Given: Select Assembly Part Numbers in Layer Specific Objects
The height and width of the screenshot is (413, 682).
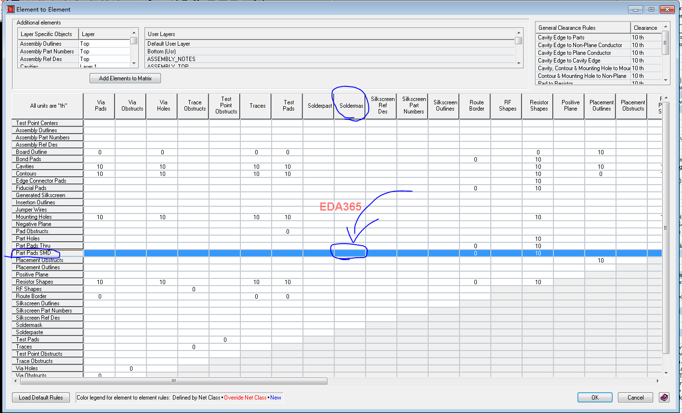Looking at the screenshot, I should tap(47, 51).
